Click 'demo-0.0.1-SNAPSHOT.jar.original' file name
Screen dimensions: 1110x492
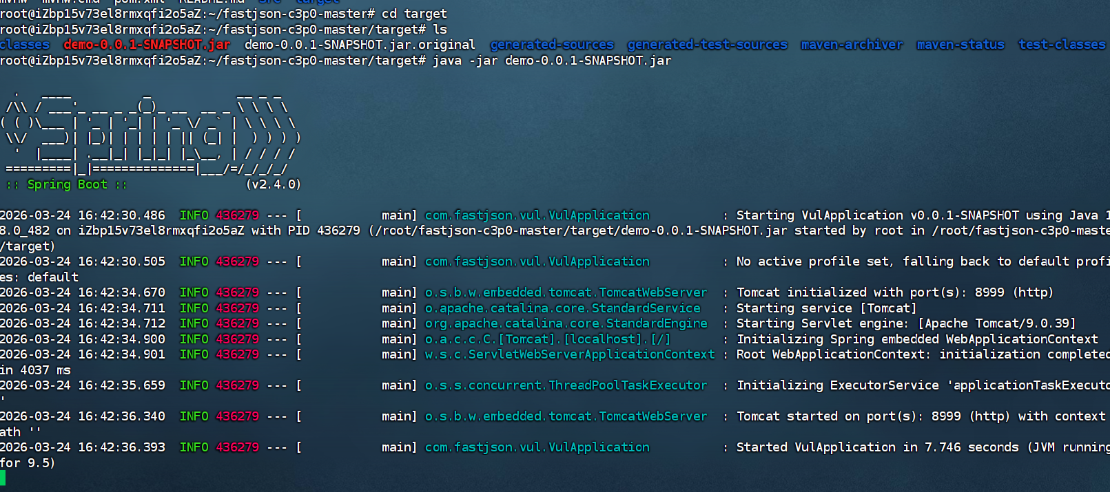pyautogui.click(x=360, y=45)
